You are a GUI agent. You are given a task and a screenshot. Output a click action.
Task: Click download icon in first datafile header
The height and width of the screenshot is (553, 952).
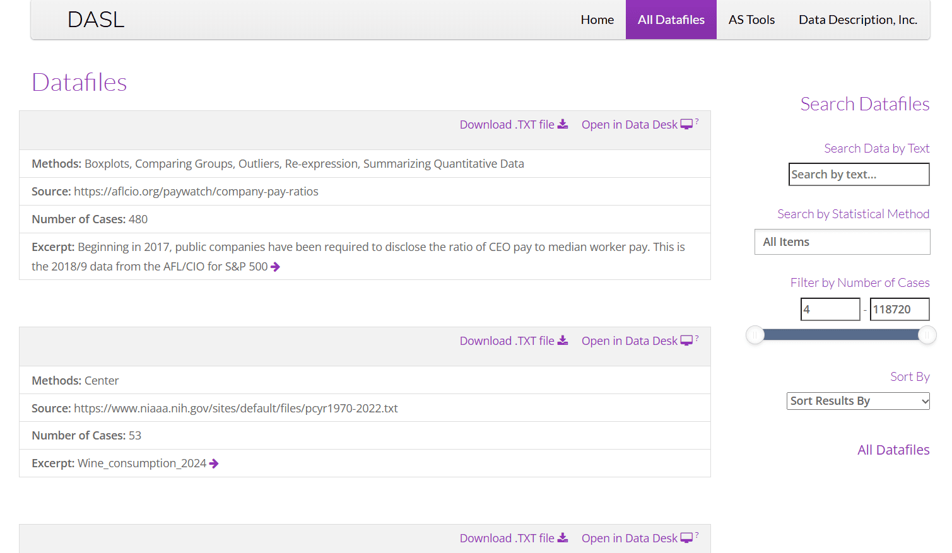coord(563,124)
